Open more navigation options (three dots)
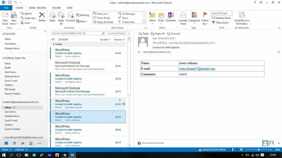282x158 pixels. tap(39, 143)
